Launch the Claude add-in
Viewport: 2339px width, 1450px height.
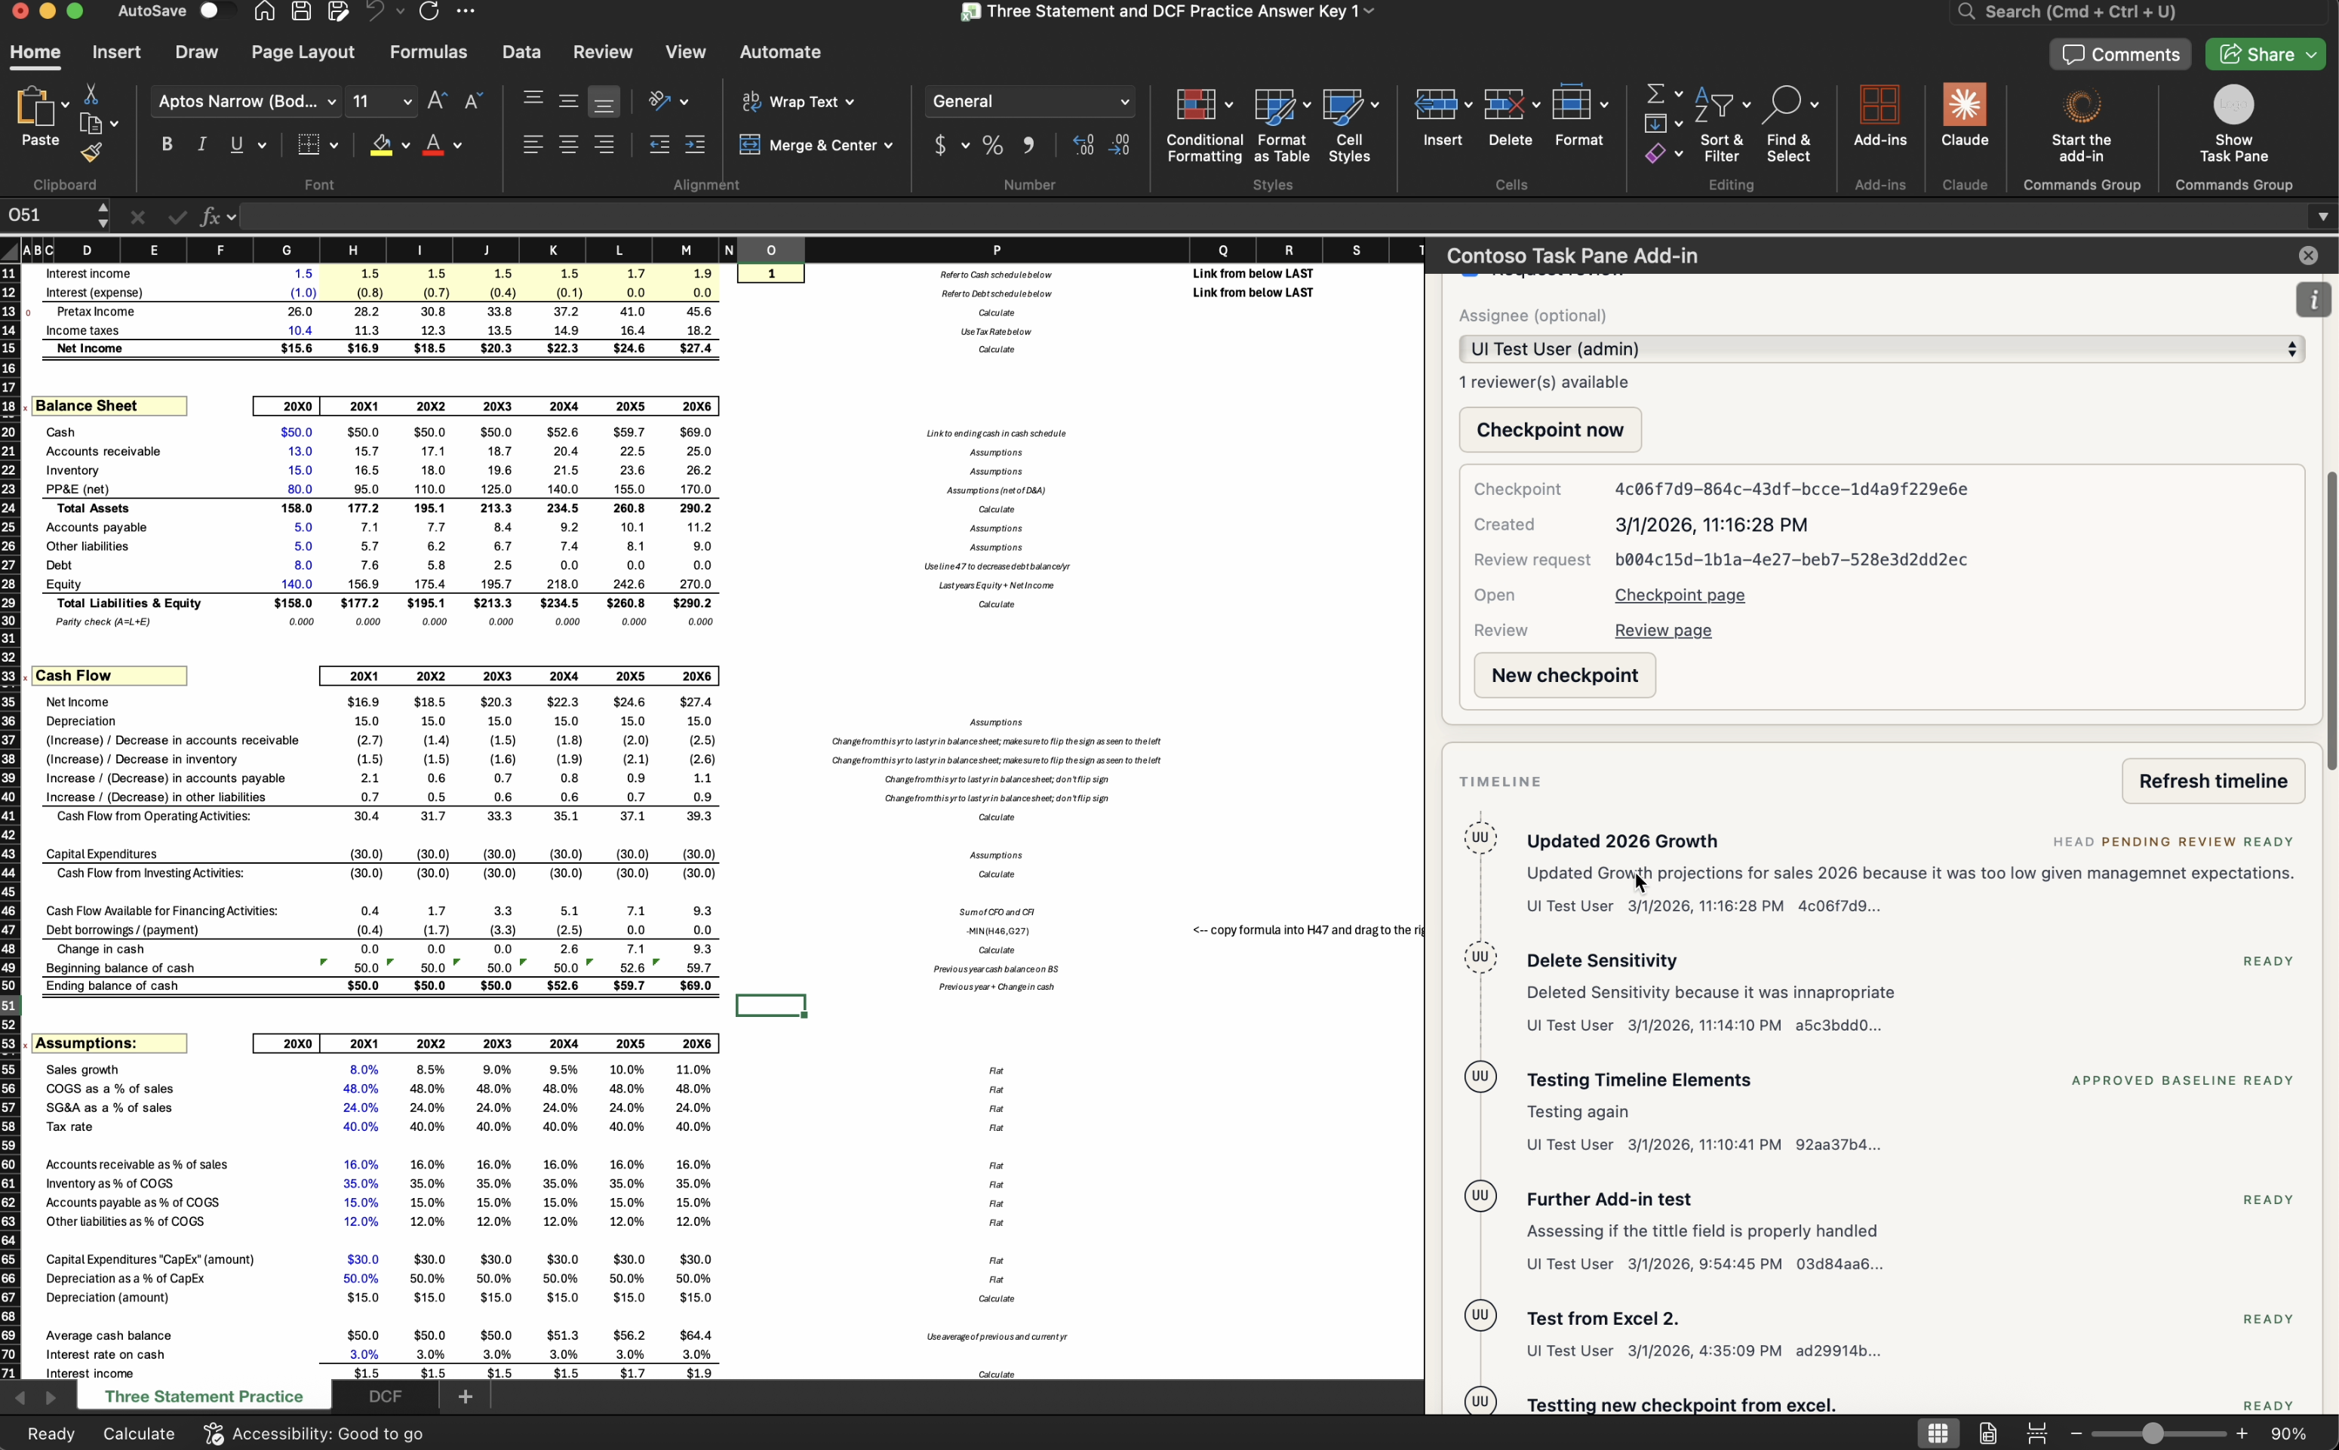(x=1964, y=116)
